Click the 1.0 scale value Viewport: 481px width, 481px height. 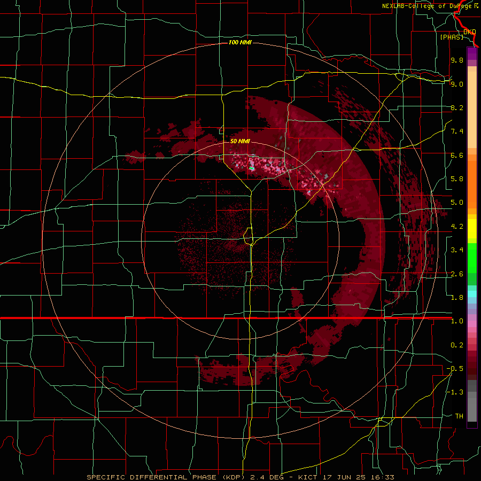457,321
